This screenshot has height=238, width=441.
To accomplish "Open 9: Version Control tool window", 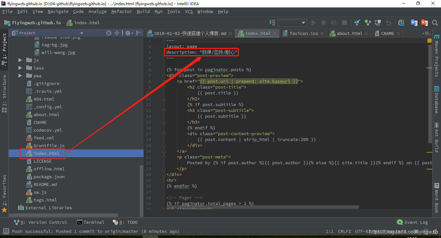I will pyautogui.click(x=40, y=222).
